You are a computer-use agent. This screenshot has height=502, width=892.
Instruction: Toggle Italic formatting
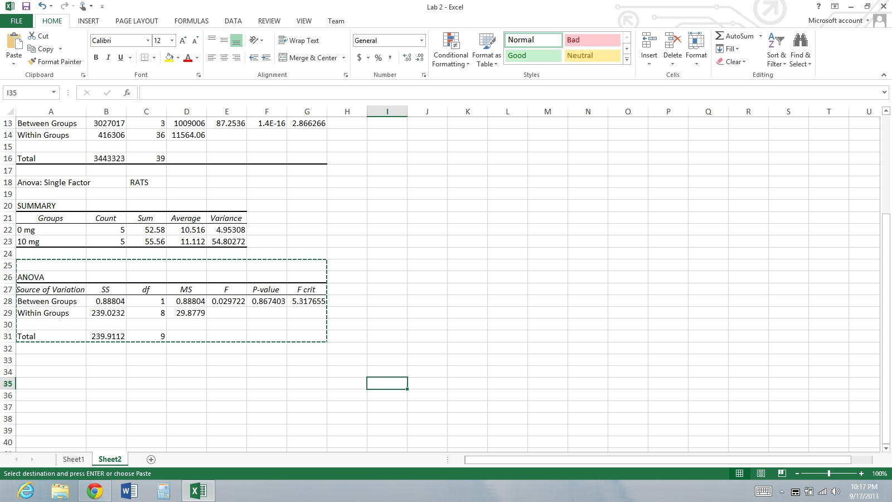tap(108, 57)
